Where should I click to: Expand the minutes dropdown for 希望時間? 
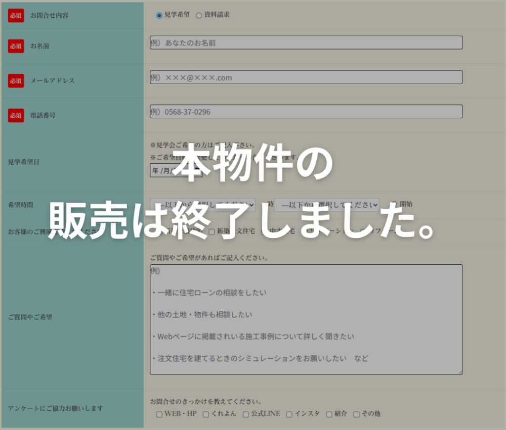(x=327, y=204)
